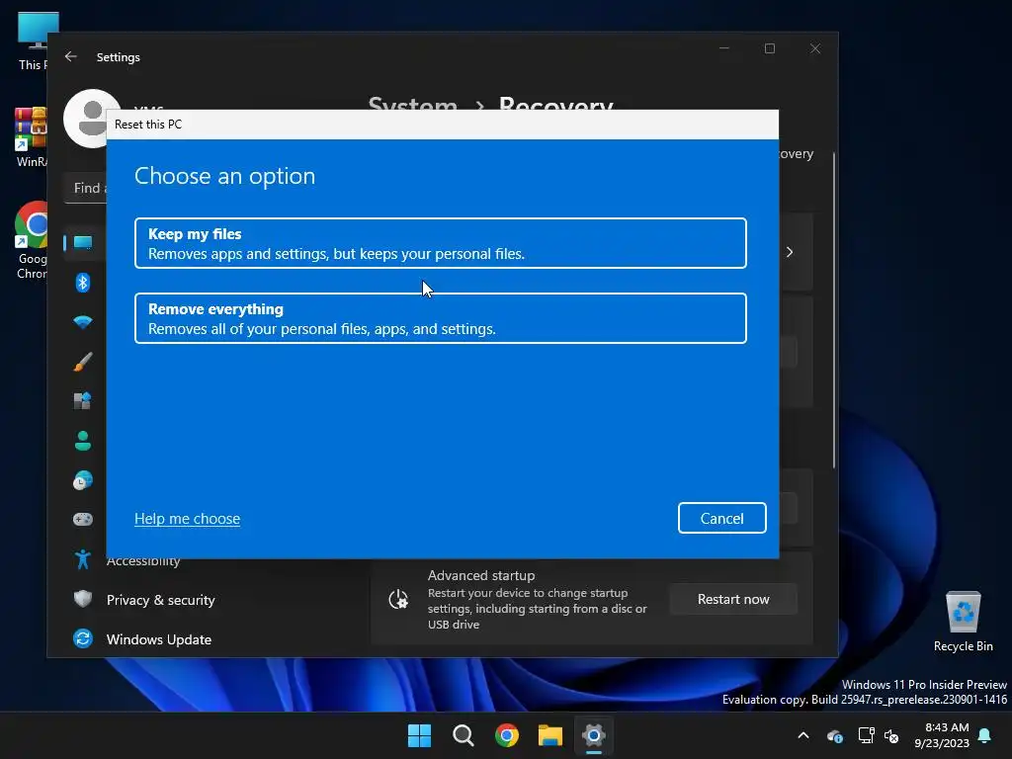Open Accounts person sidebar icon
The height and width of the screenshot is (759, 1012).
[83, 441]
